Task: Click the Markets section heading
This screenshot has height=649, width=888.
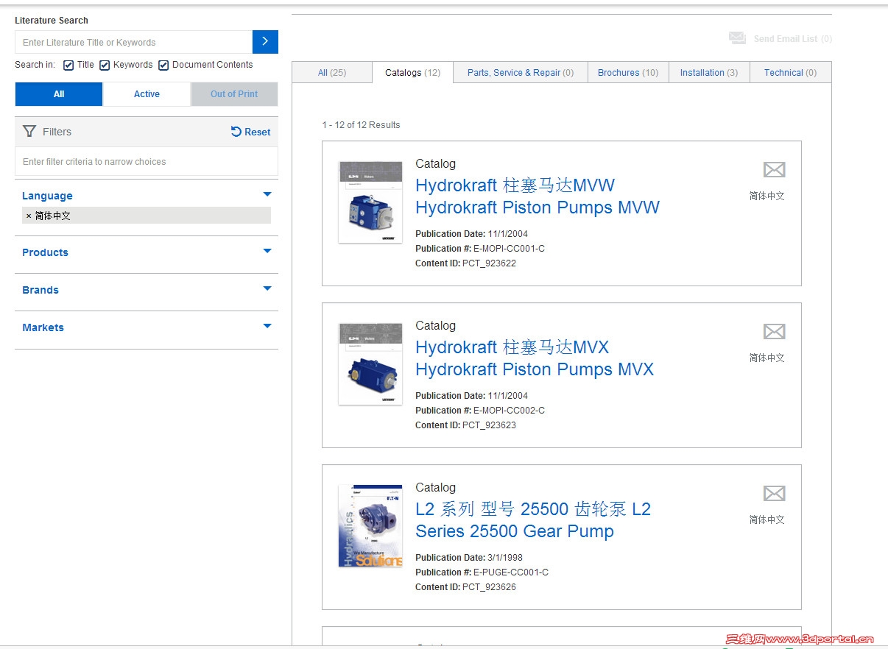Action: tap(43, 327)
